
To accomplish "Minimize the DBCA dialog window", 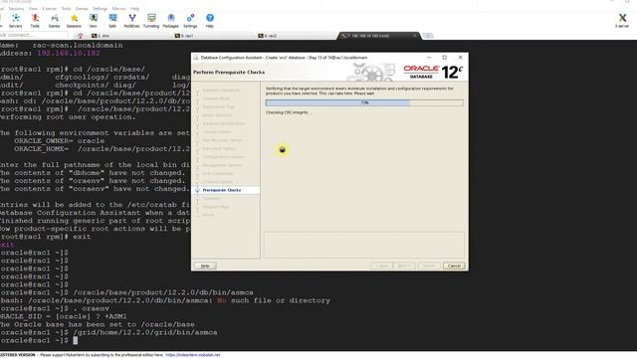I will (429, 58).
